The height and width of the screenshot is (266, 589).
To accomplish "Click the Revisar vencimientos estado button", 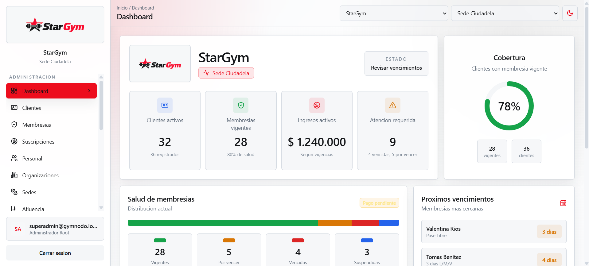I will (x=396, y=64).
